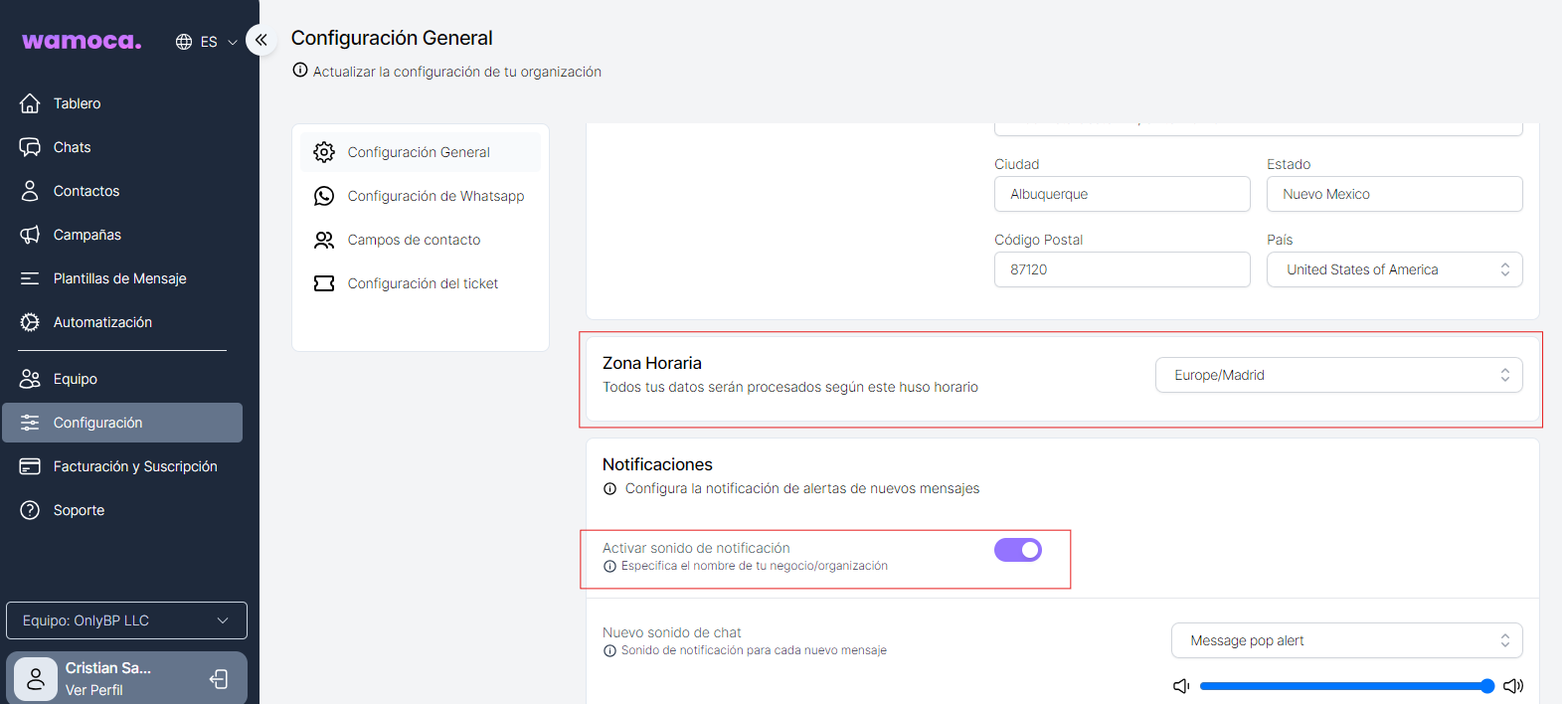The width and height of the screenshot is (1562, 704).
Task: Open the País country dropdown
Action: (x=1394, y=269)
